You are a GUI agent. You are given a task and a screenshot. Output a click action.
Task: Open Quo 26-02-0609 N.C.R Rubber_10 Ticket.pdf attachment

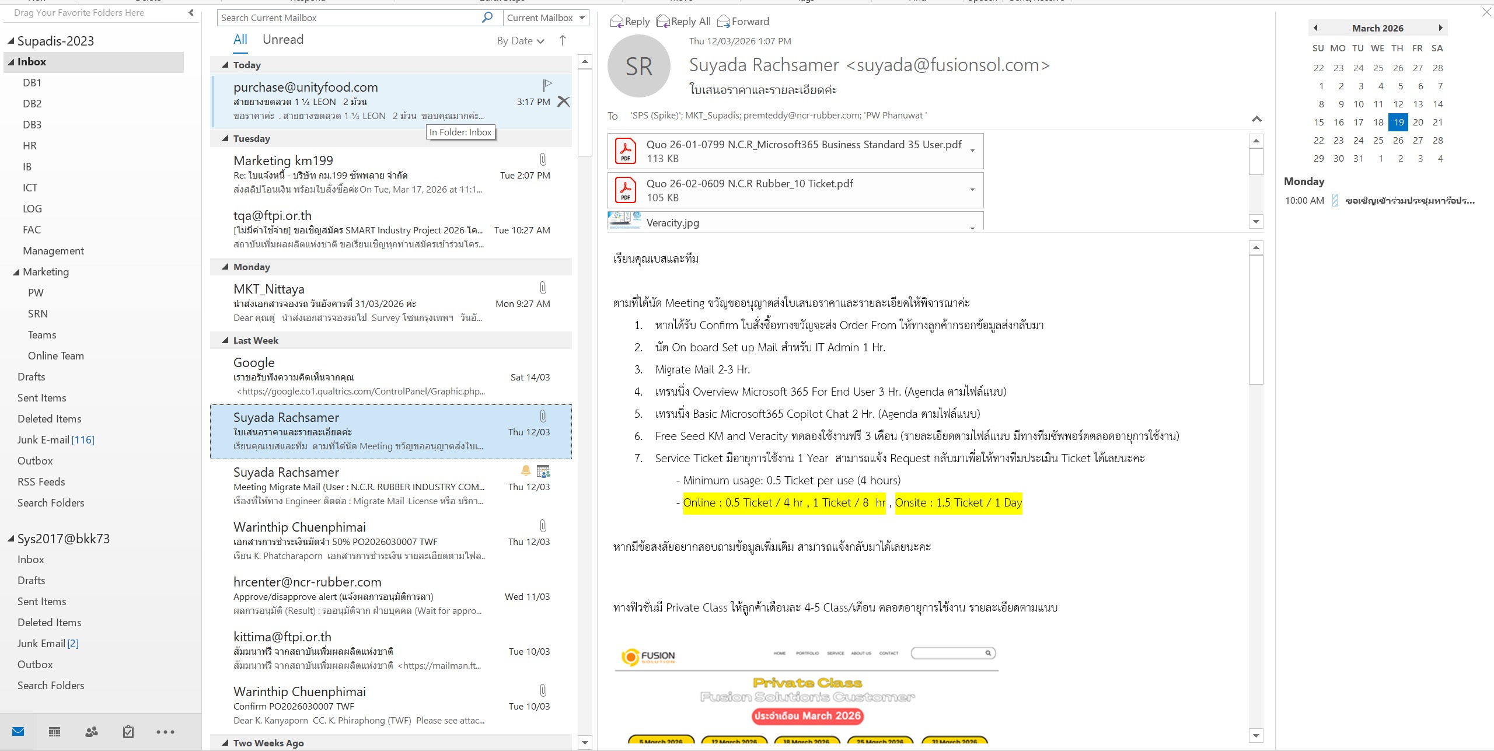(x=749, y=190)
